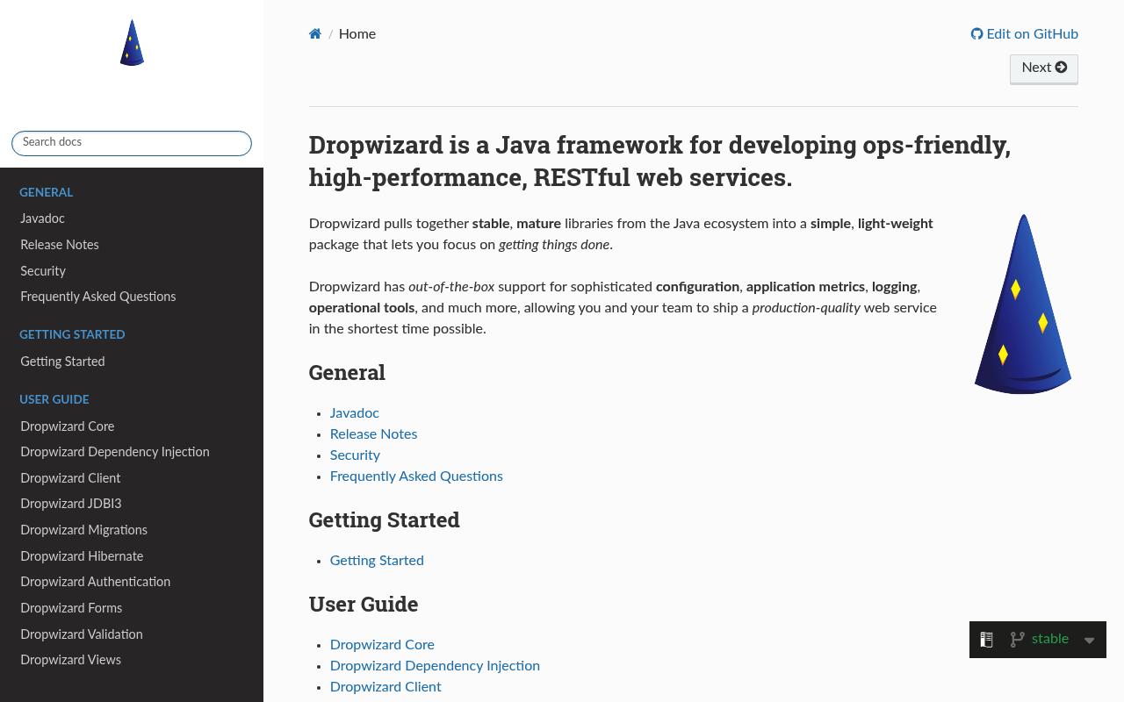The height and width of the screenshot is (702, 1124).
Task: Click the branch icon beside stable
Action: (x=1017, y=640)
